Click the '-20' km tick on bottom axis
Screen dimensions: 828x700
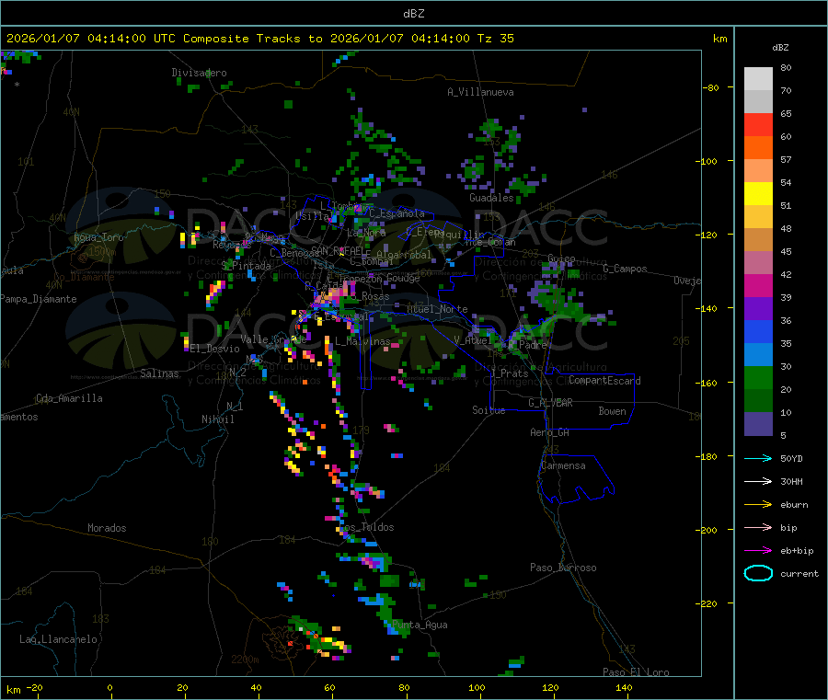[x=34, y=688]
